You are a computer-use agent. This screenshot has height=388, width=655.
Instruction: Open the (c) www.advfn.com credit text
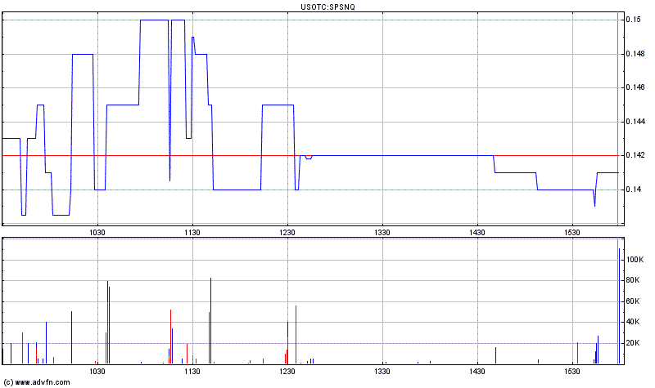coord(36,382)
